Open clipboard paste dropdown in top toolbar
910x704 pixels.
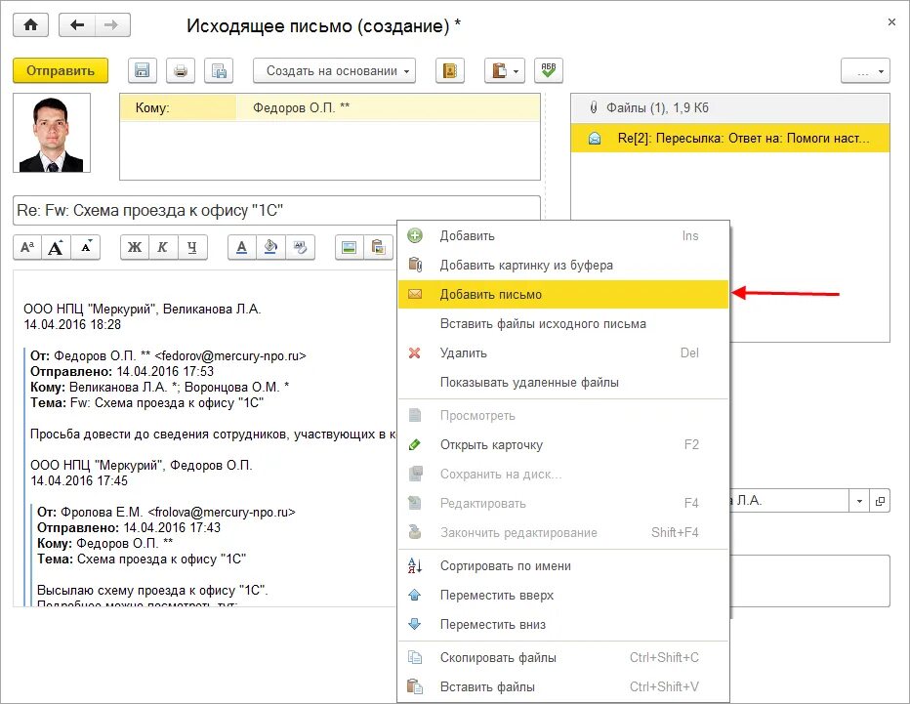pos(505,71)
